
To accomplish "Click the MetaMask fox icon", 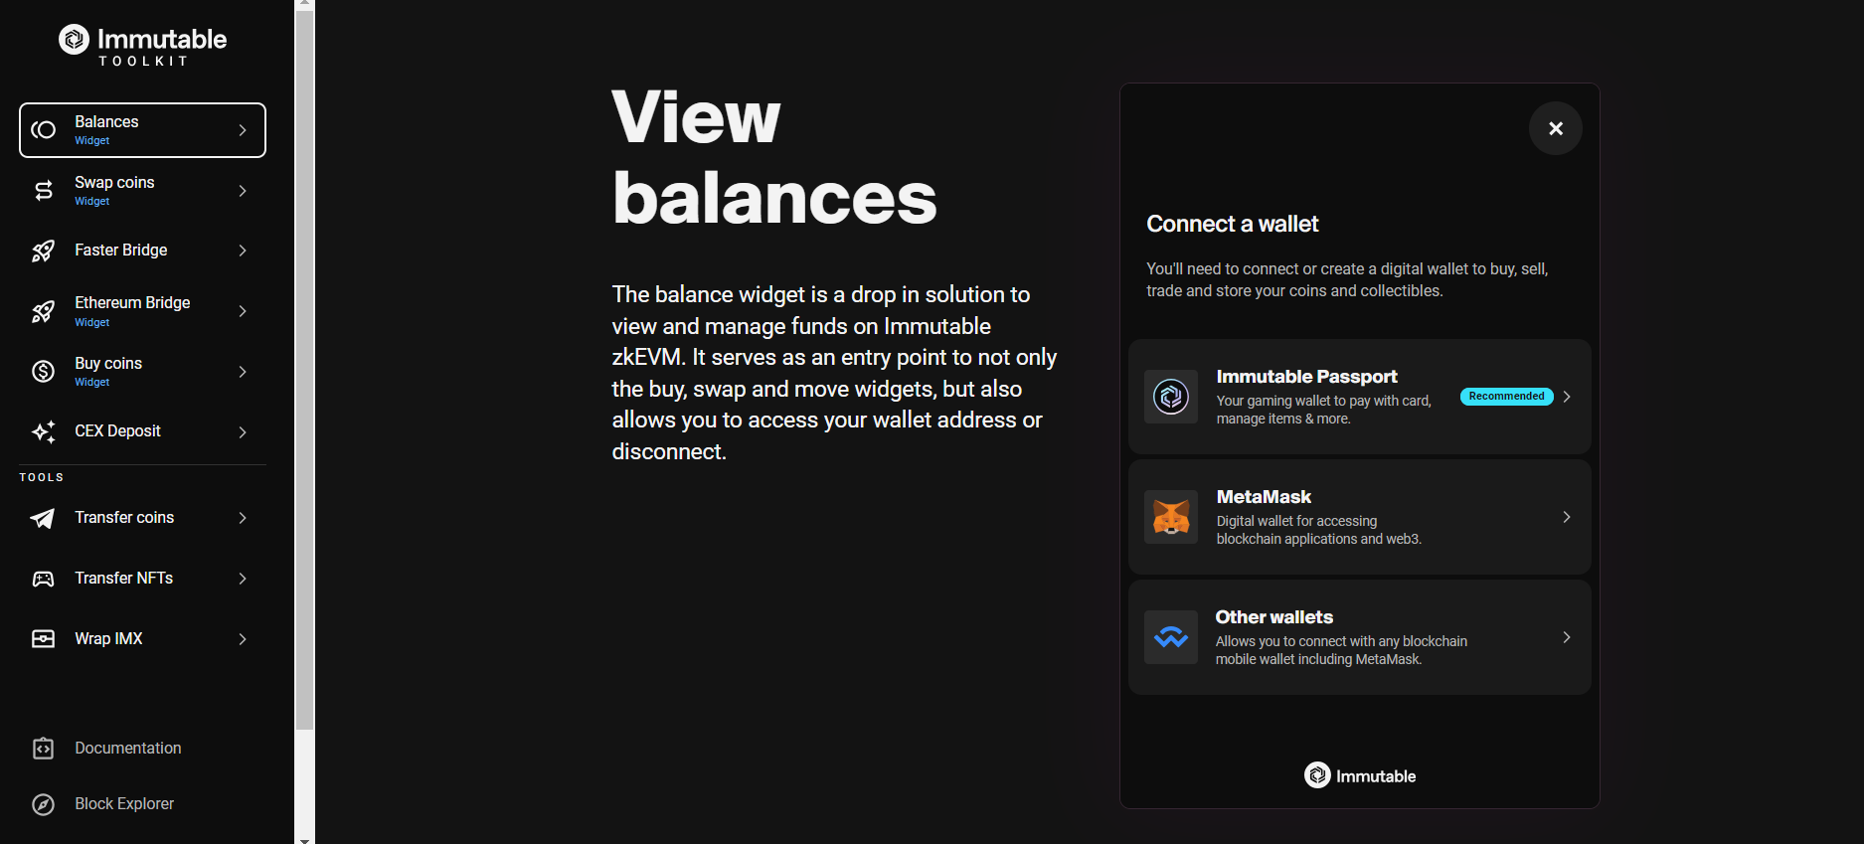I will coord(1171,517).
